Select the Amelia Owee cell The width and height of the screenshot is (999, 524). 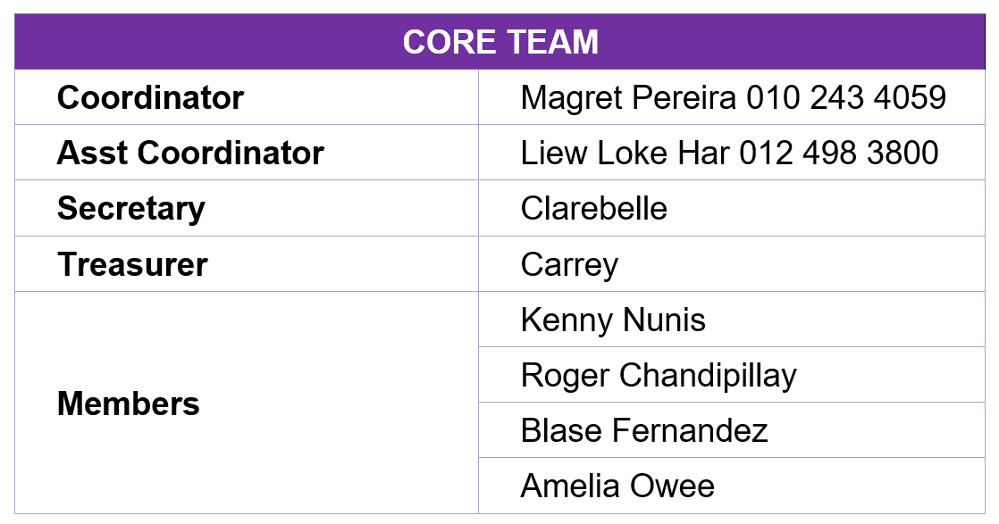[617, 487]
